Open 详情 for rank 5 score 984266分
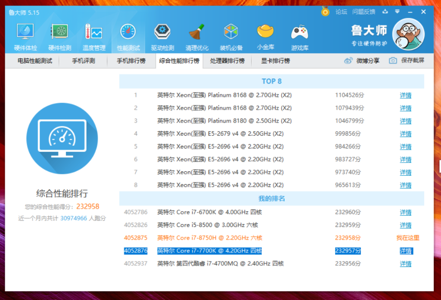This screenshot has height=300, width=441. [406, 147]
